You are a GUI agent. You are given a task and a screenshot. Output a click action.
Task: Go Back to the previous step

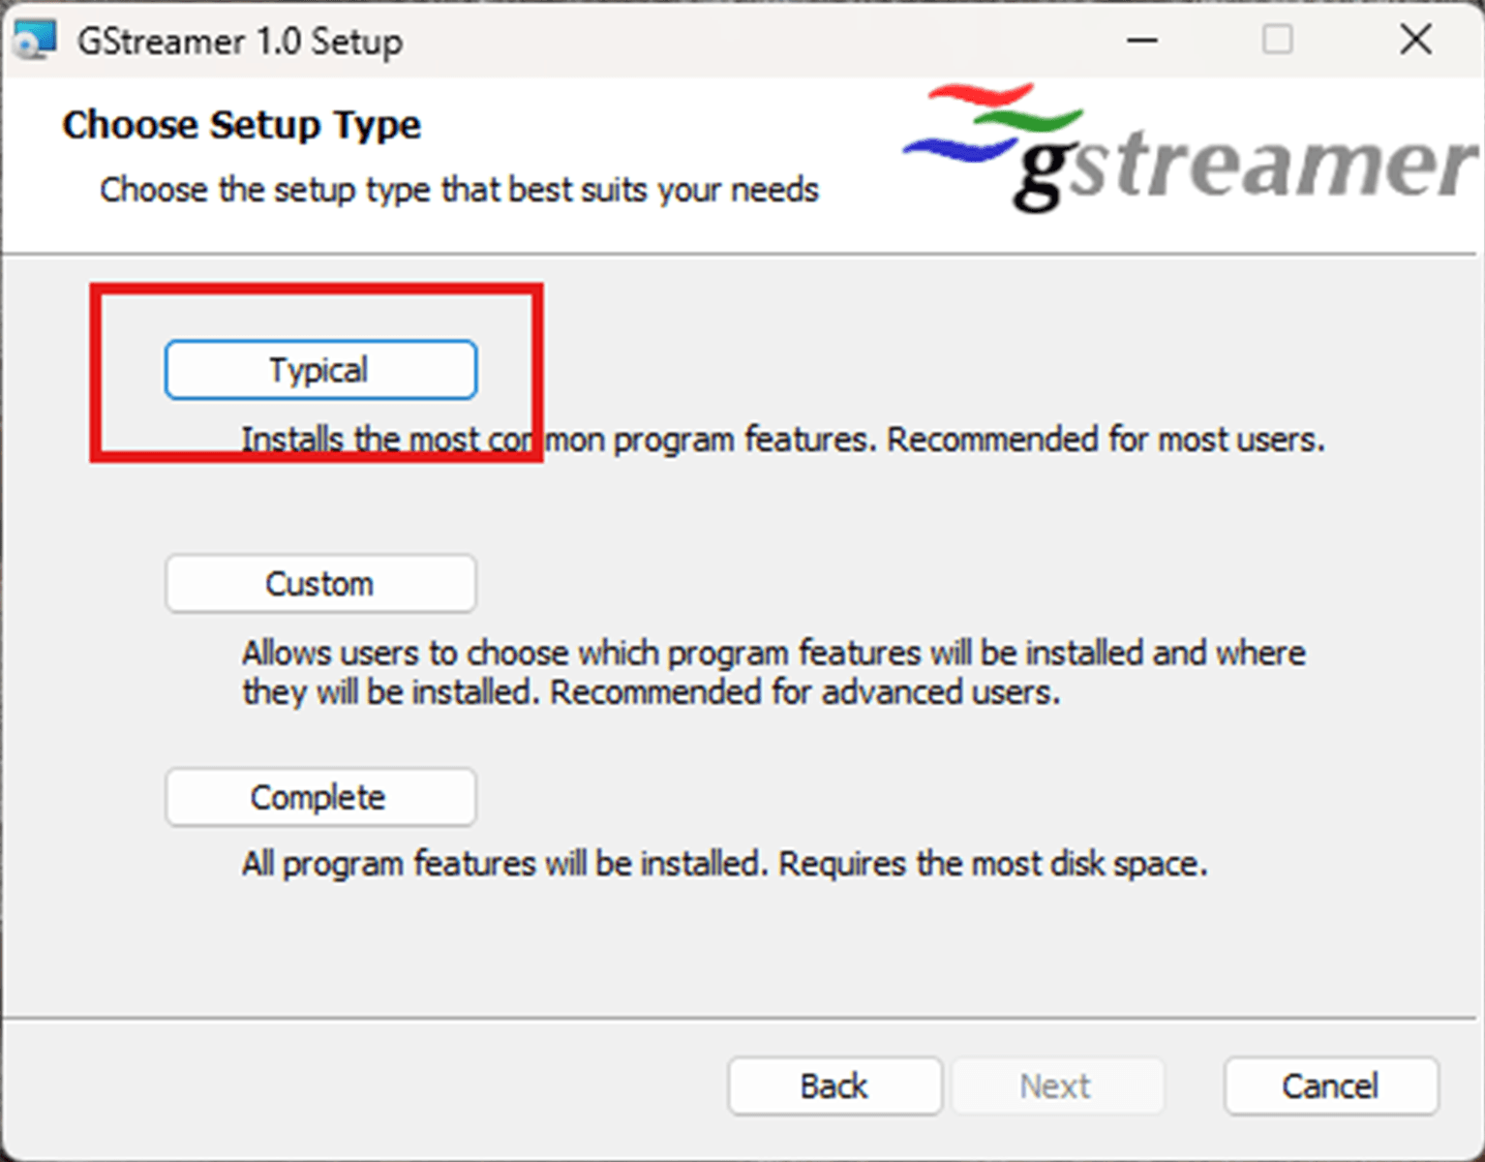coord(834,1086)
